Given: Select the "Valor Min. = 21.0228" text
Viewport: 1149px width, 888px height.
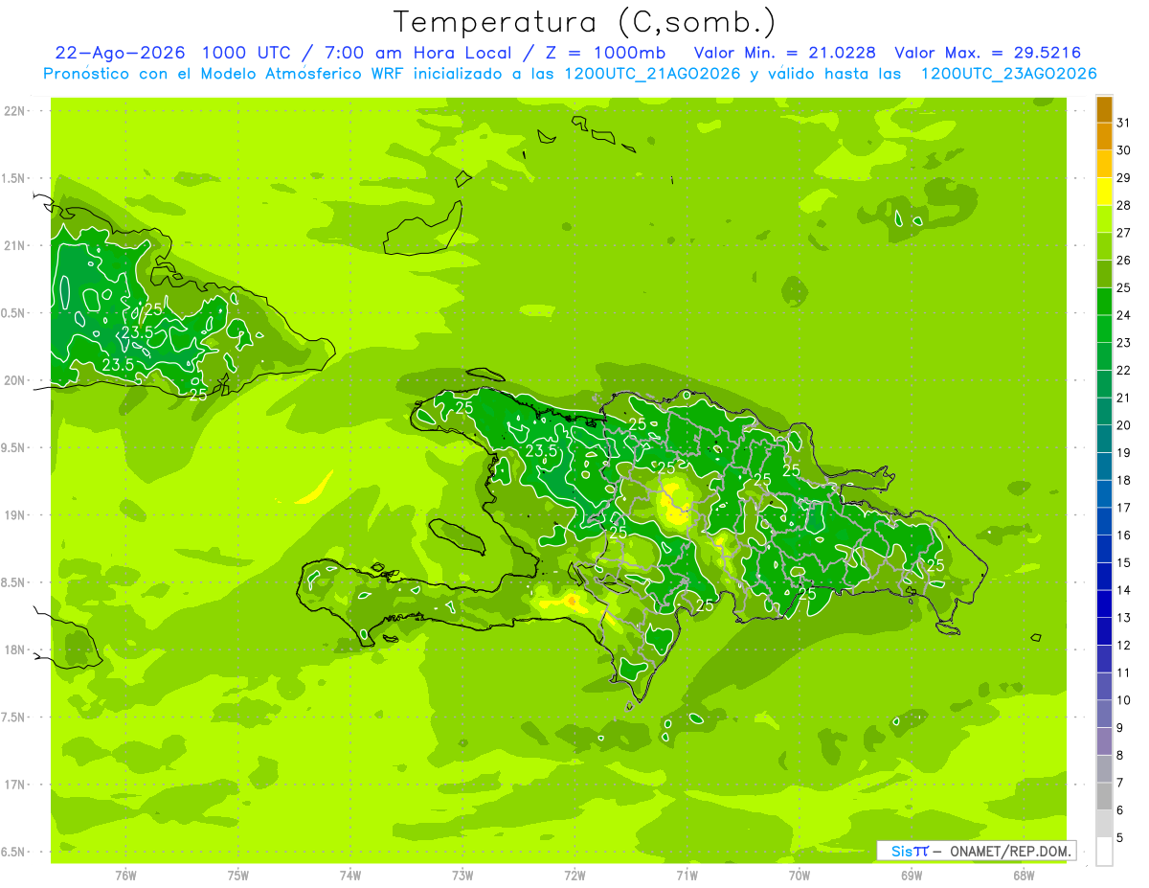Looking at the screenshot, I should pyautogui.click(x=784, y=53).
